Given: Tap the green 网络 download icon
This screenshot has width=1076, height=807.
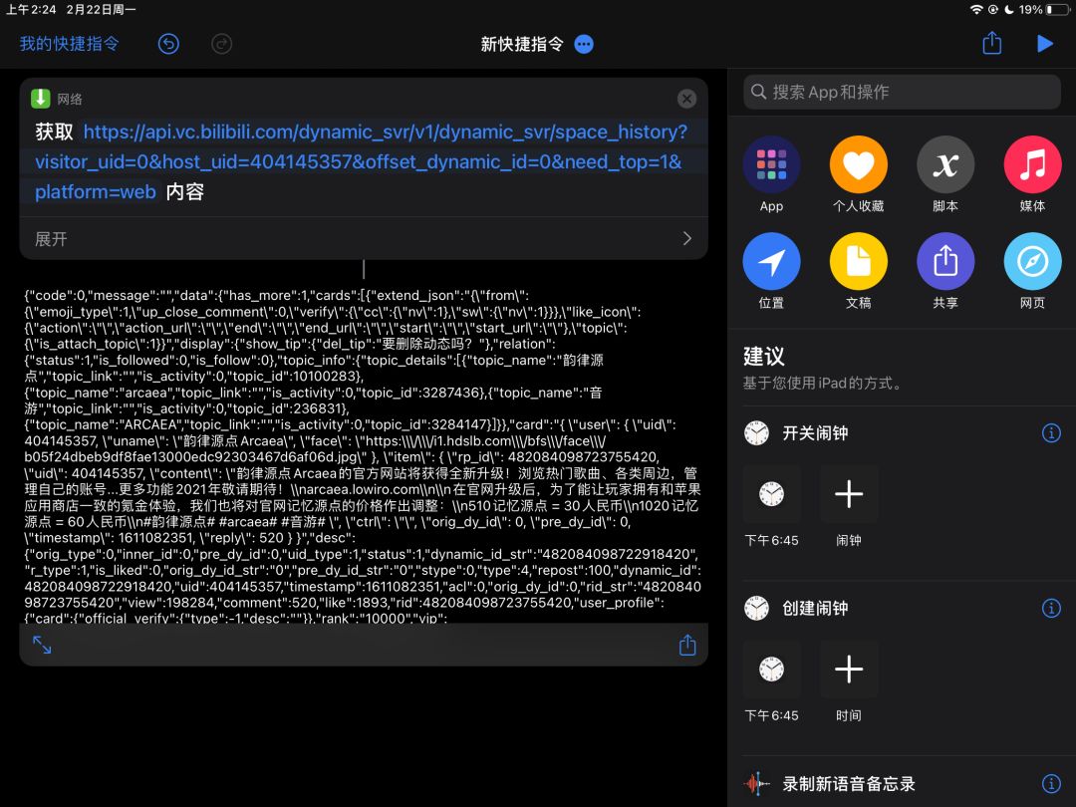Looking at the screenshot, I should (x=41, y=99).
